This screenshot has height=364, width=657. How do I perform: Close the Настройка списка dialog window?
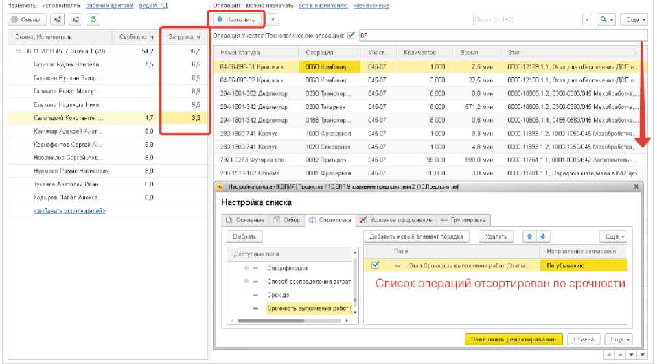coord(636,186)
